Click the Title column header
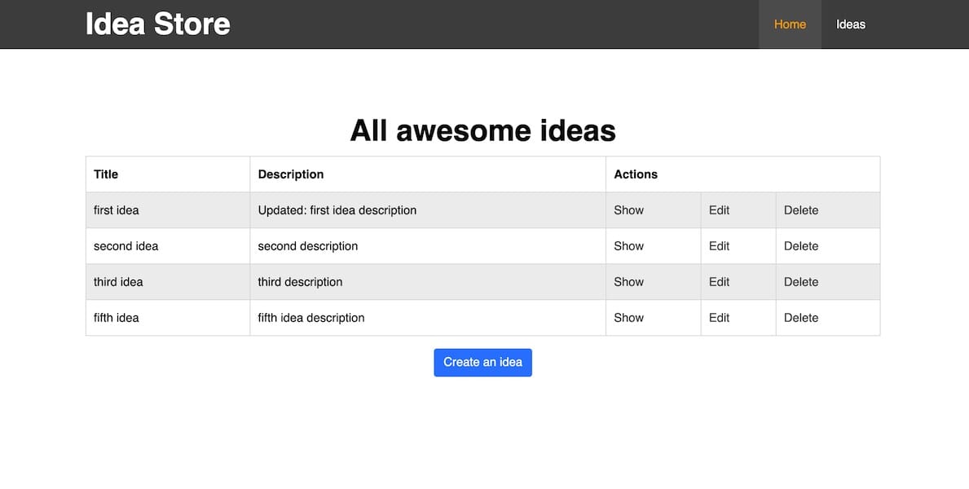Screen dimensions: 969x489 coord(106,174)
